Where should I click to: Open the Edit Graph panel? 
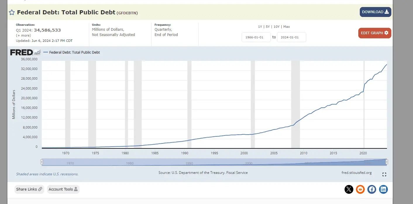pyautogui.click(x=374, y=33)
